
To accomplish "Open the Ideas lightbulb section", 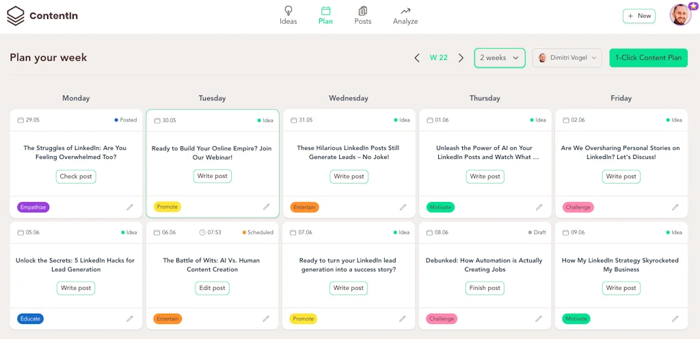I will coord(288,15).
